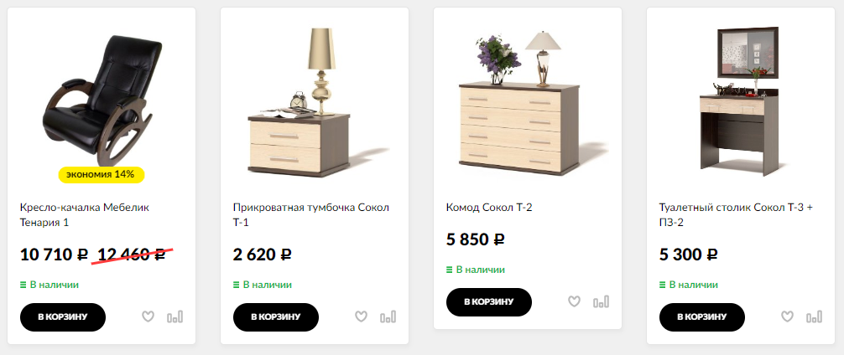
Task: Open the Кресло-качалка Мебелик Тенария 1 title link
Action: (x=85, y=215)
